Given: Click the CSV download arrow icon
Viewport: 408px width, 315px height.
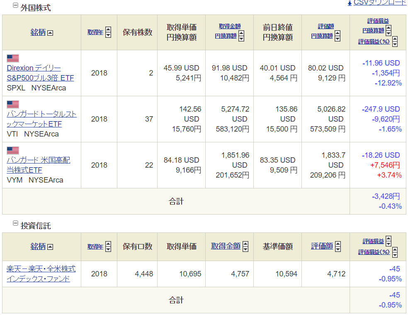Looking at the screenshot, I should tap(350, 3).
